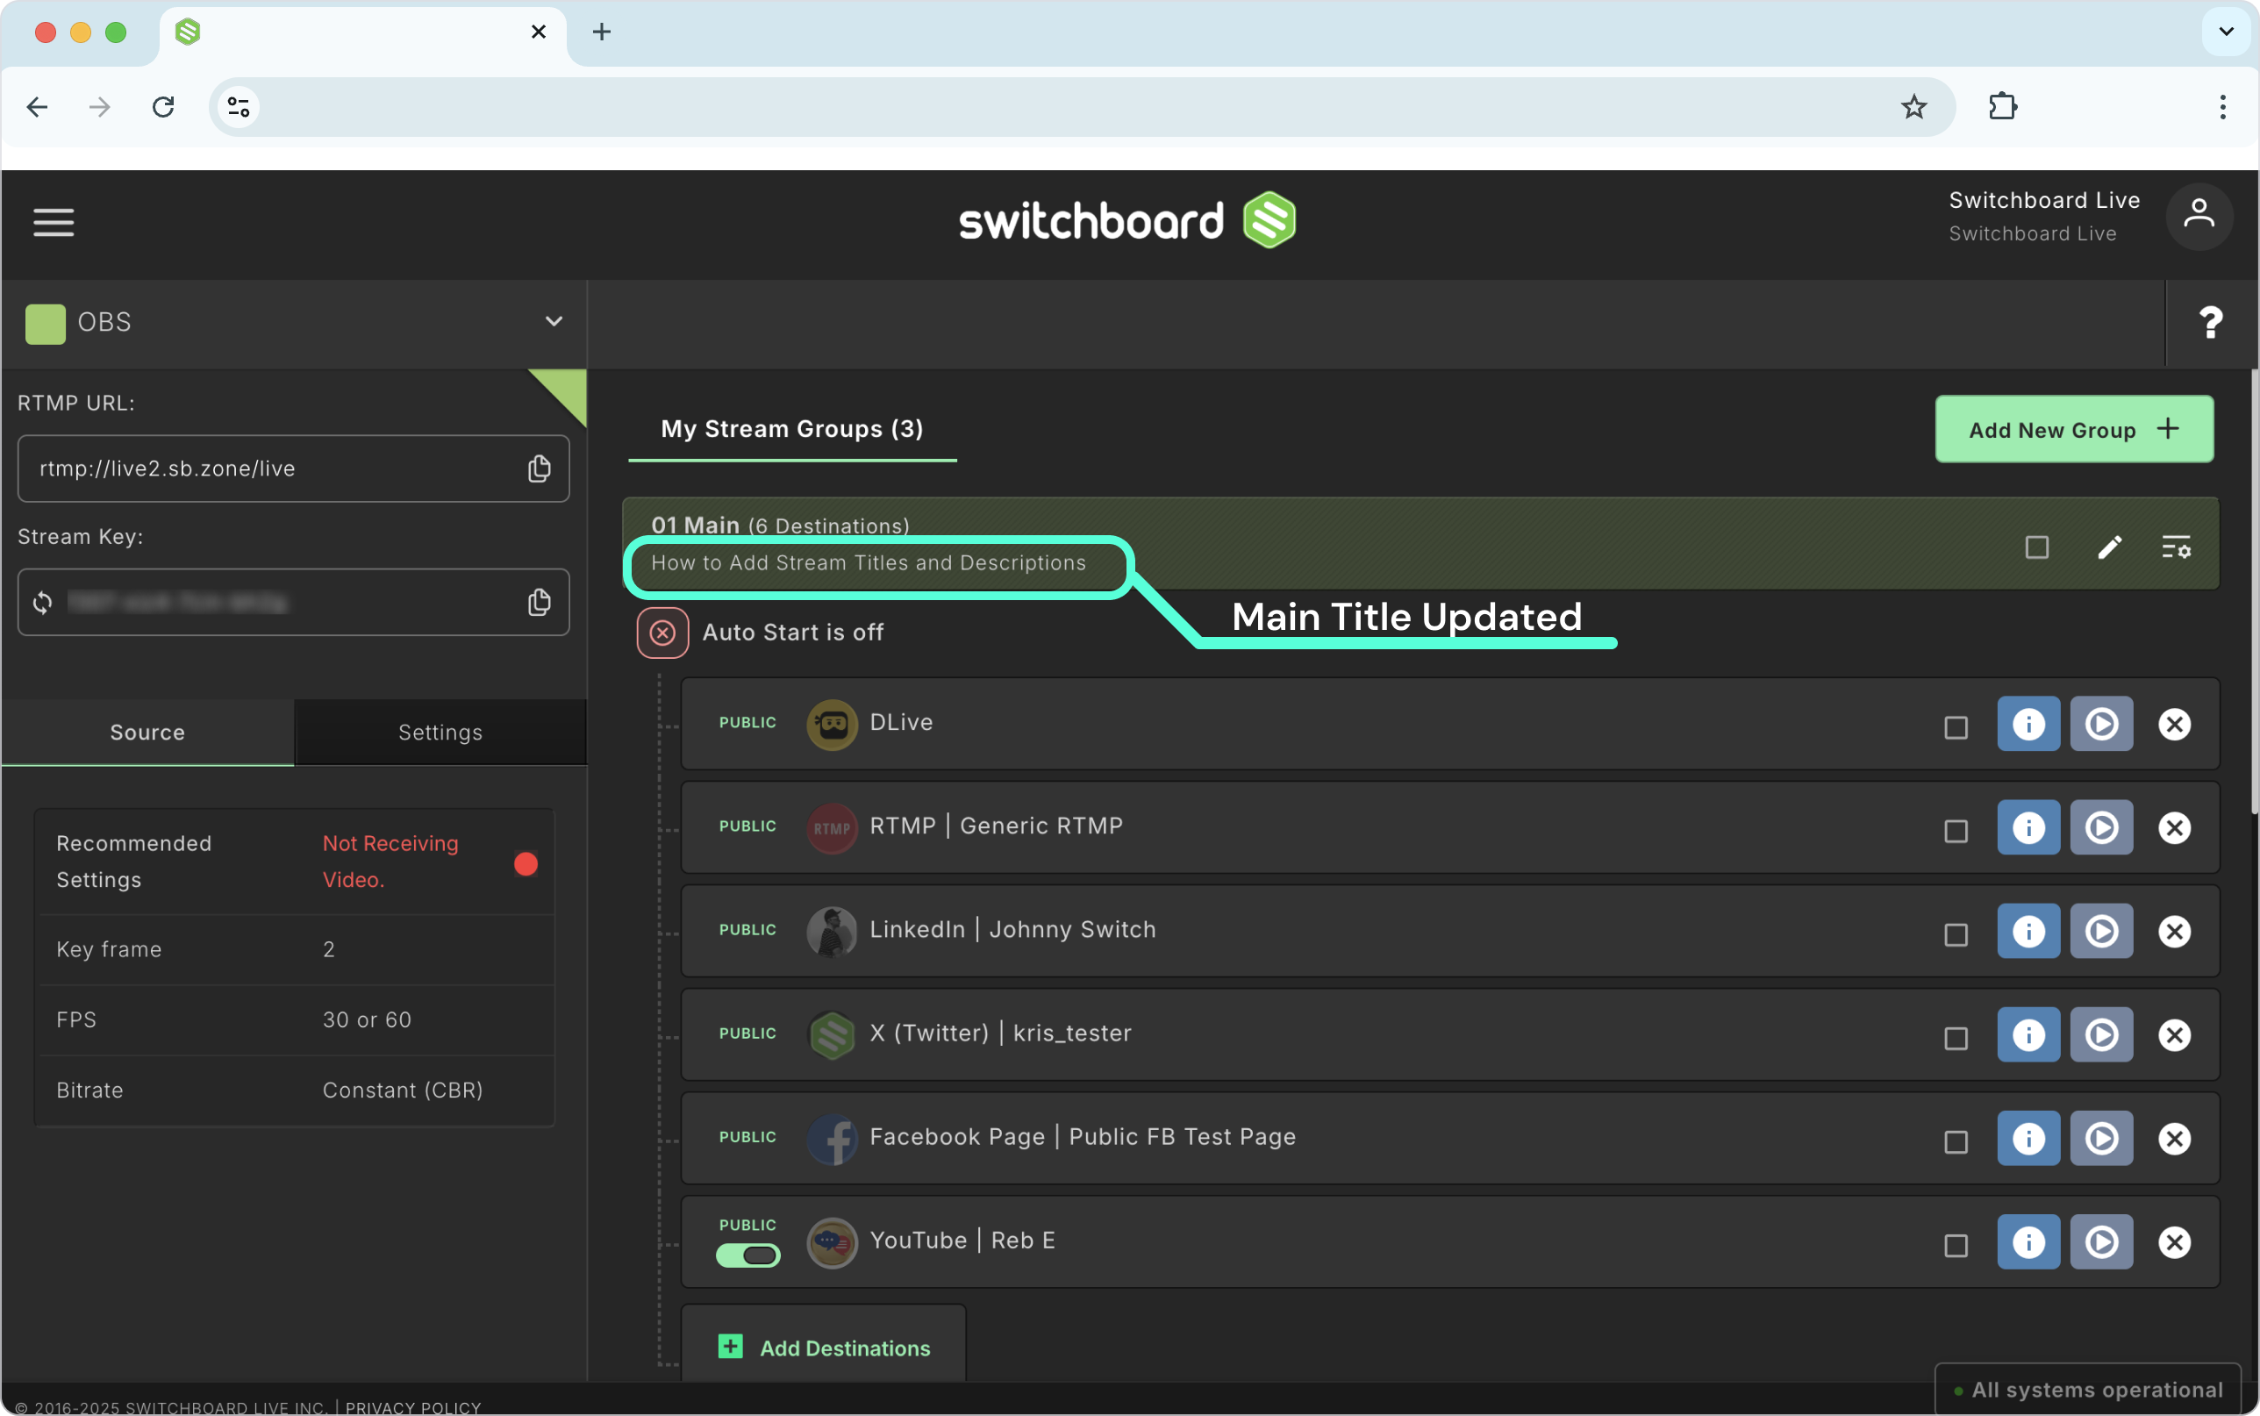Check the YouTube Reb E checkbox

pos(1956,1247)
